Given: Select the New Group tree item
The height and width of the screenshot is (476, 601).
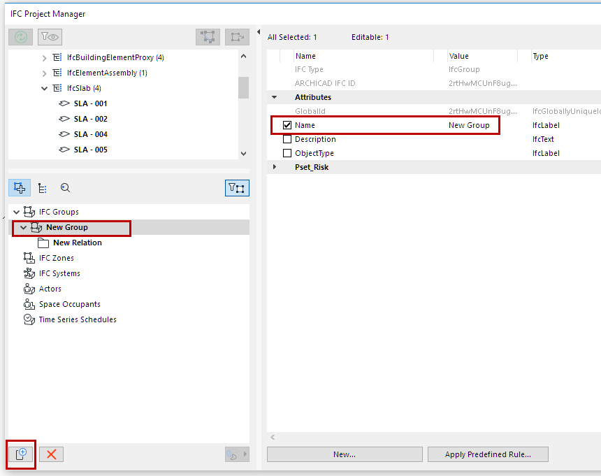Looking at the screenshot, I should (x=67, y=227).
